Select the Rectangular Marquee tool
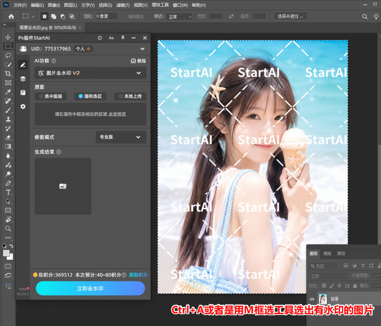 (x=8, y=46)
